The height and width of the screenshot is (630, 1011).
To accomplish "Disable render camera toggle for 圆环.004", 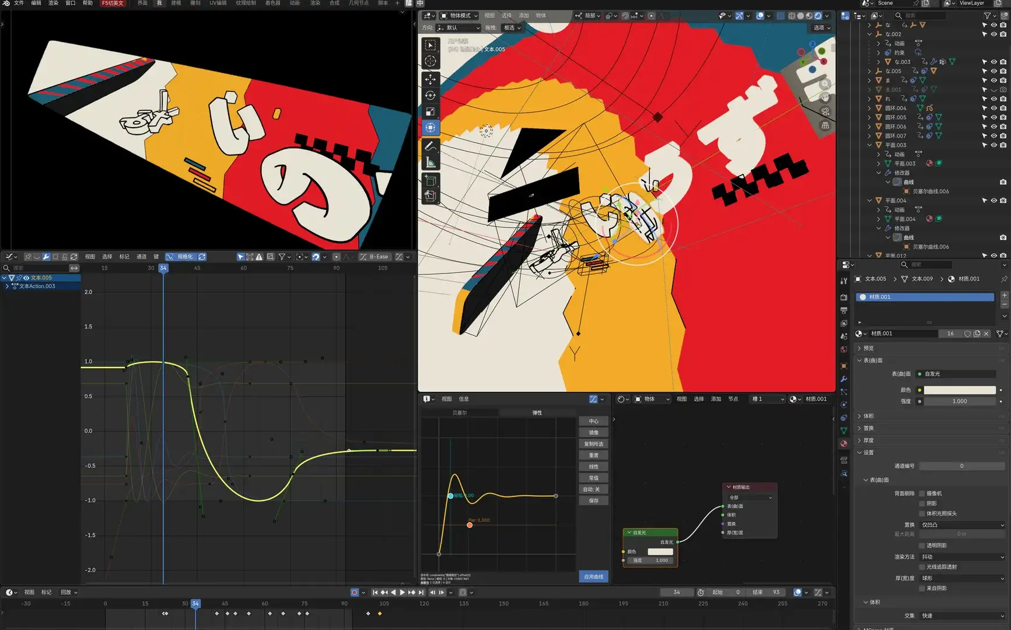I will pyautogui.click(x=1003, y=108).
